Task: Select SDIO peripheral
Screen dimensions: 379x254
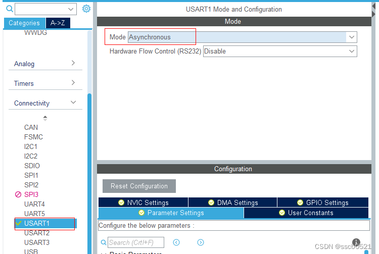Action: 32,166
